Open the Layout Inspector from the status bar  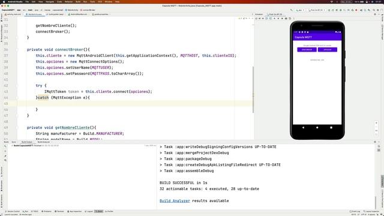coord(371,211)
